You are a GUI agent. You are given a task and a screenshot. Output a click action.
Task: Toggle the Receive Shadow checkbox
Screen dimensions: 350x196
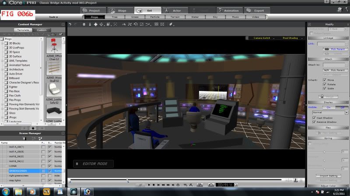coord(314,122)
